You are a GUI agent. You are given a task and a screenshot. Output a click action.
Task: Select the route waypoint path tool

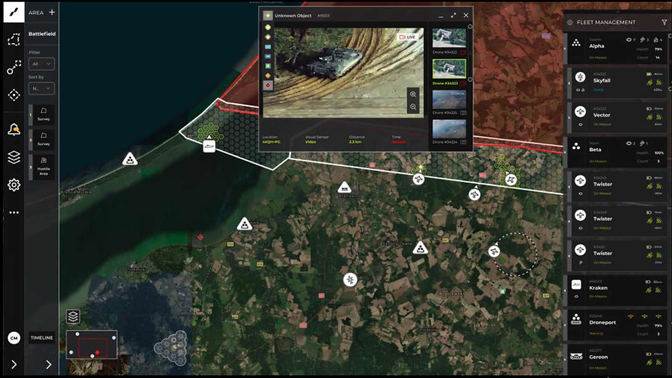tap(14, 67)
